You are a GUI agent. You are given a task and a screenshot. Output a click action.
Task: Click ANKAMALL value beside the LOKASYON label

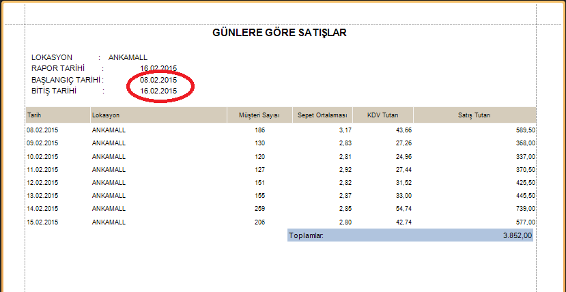pos(128,57)
